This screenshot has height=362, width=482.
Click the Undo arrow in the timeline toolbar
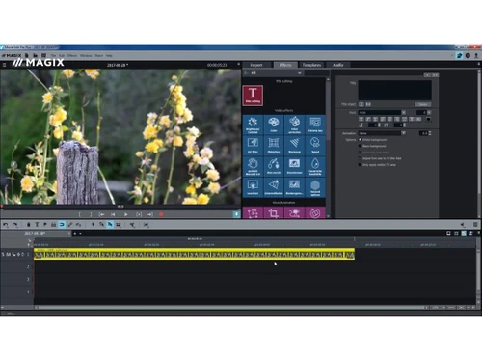[6, 225]
